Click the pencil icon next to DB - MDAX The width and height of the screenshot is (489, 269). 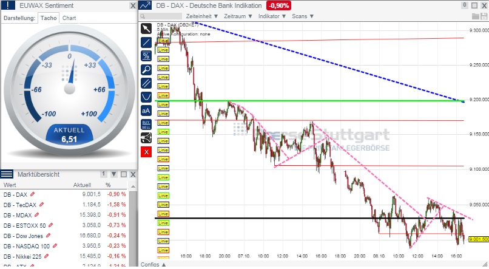37,215
